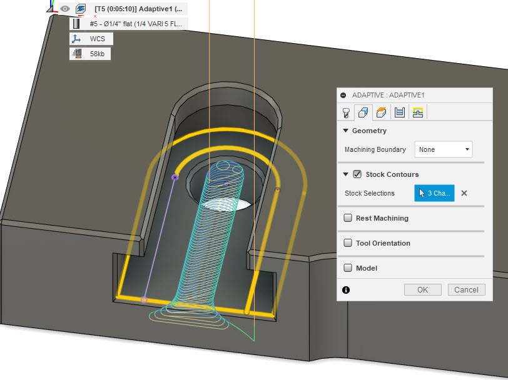This screenshot has width=508, height=380.
Task: Collapse the Stock Contours section
Action: (x=346, y=174)
